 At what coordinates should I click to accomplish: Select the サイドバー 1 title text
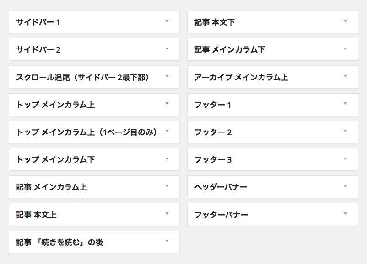(x=38, y=22)
